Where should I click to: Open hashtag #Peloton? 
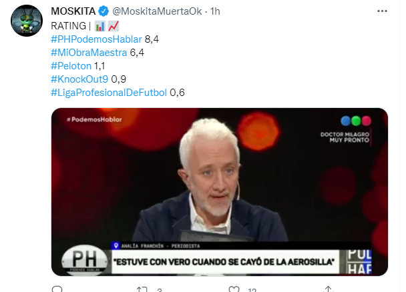pyautogui.click(x=71, y=66)
